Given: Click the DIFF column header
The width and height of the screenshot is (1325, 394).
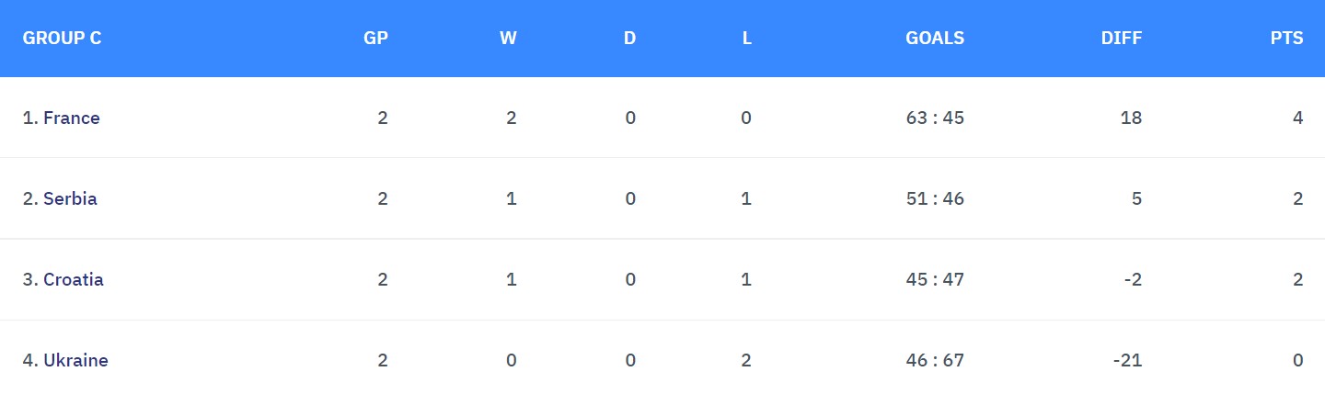Looking at the screenshot, I should click(x=1121, y=39).
